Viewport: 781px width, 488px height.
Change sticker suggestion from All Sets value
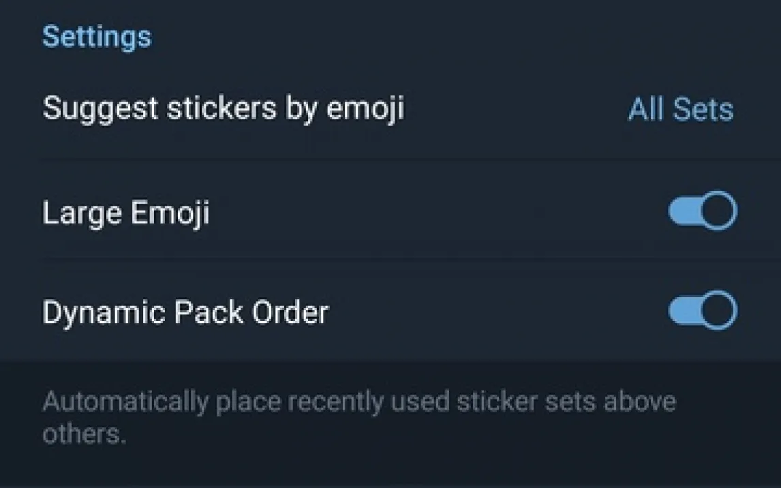tap(680, 109)
